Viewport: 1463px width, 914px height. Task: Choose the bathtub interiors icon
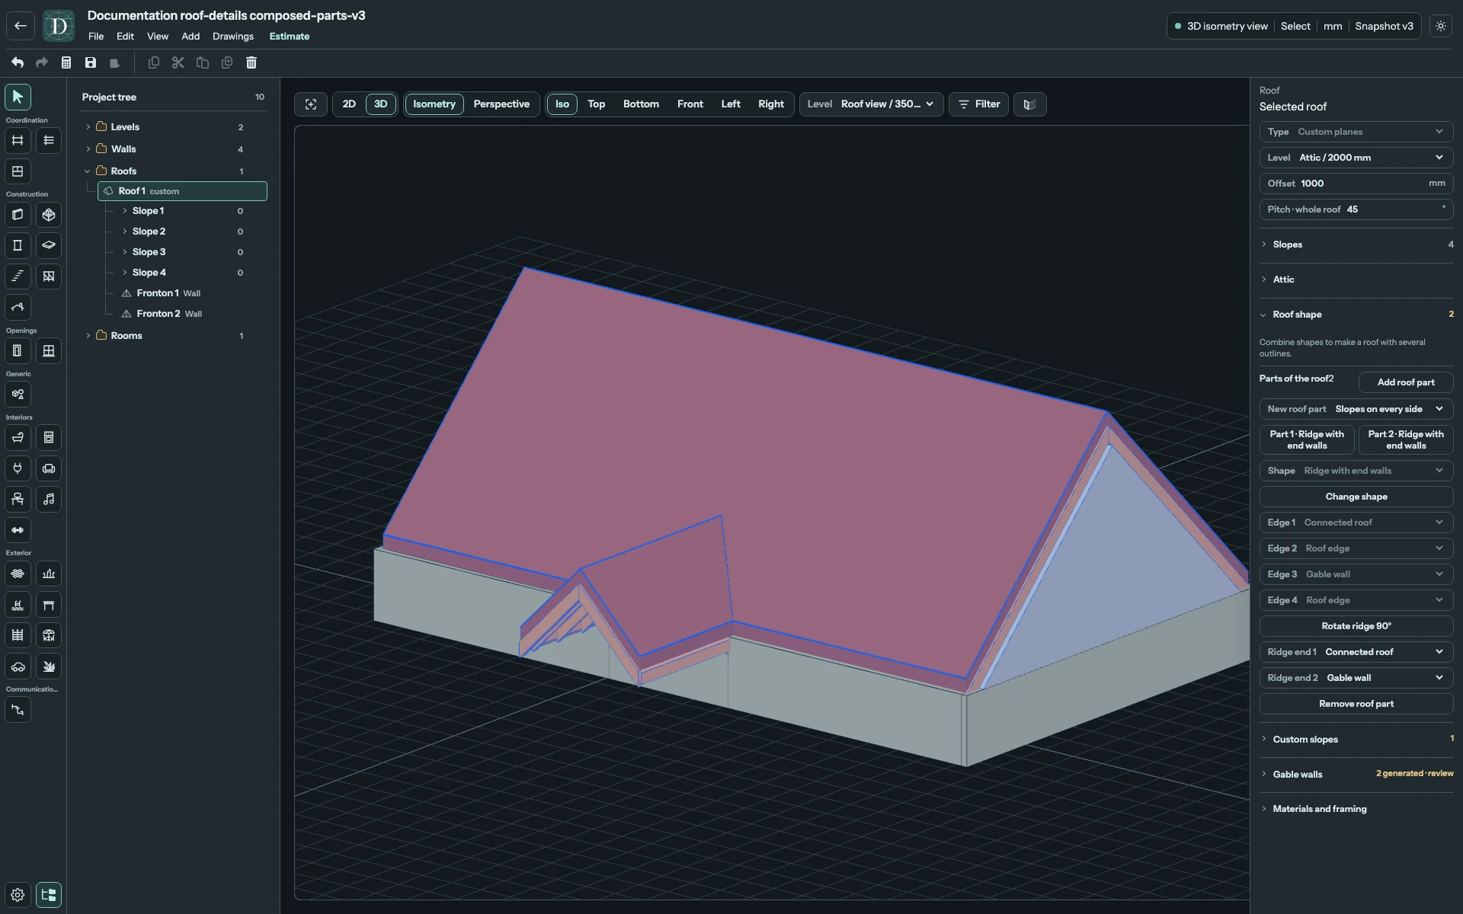pyautogui.click(x=18, y=438)
